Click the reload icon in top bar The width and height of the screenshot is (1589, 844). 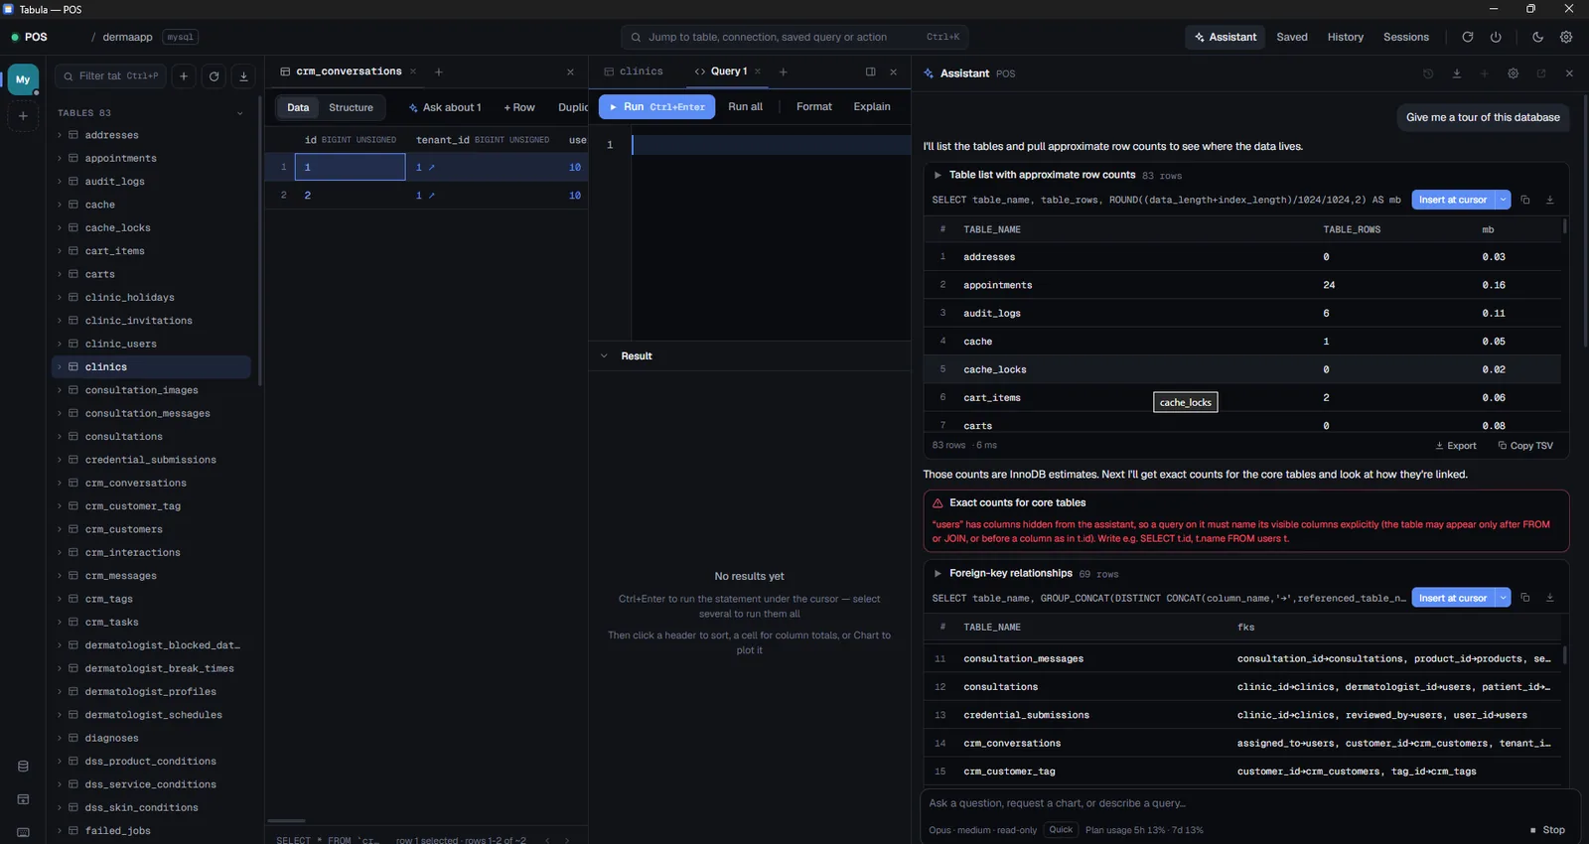[x=1467, y=38]
